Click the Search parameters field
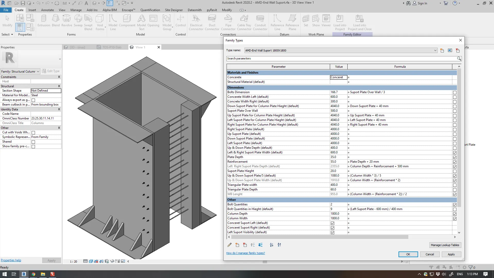The width and height of the screenshot is (494, 278). [341, 59]
